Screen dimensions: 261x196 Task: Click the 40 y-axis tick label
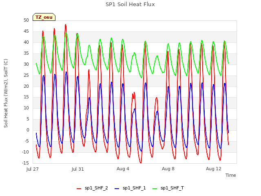(x=26, y=42)
